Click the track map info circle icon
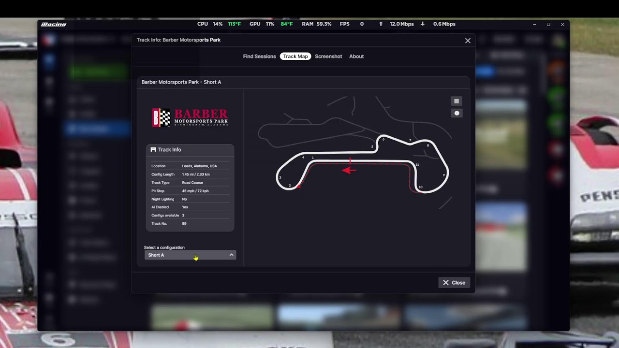 (457, 113)
